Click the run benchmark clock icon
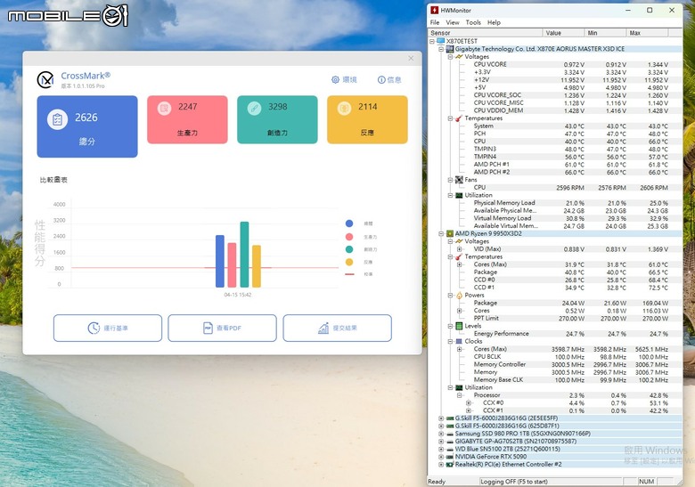The height and width of the screenshot is (487, 695). [94, 328]
